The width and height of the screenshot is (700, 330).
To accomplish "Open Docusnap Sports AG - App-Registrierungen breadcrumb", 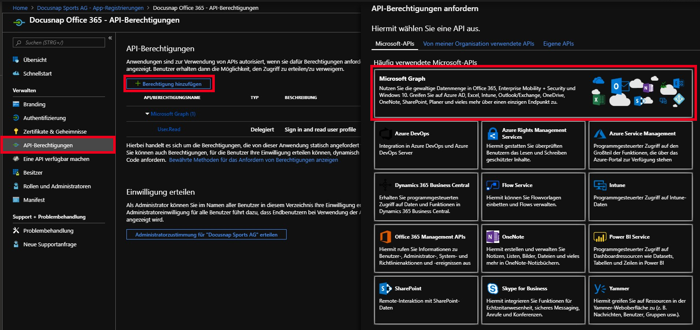I will tap(90, 8).
